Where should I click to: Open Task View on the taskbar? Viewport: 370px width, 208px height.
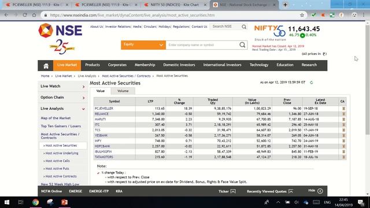click(x=21, y=202)
